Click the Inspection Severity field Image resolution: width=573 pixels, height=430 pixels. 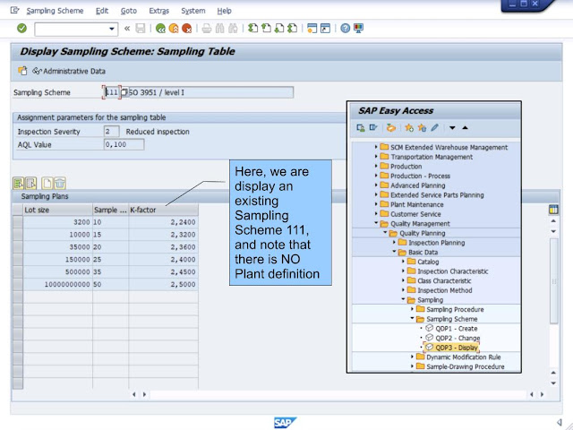[x=111, y=132]
